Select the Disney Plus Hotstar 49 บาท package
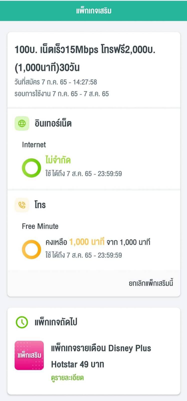Screen dimensions: 187x401 101,356
